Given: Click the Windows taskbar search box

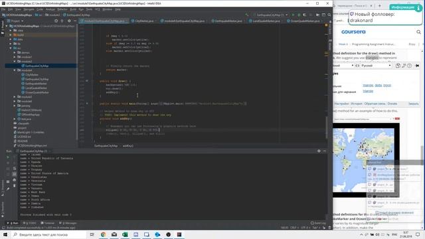Looking at the screenshot, I should (49, 234).
